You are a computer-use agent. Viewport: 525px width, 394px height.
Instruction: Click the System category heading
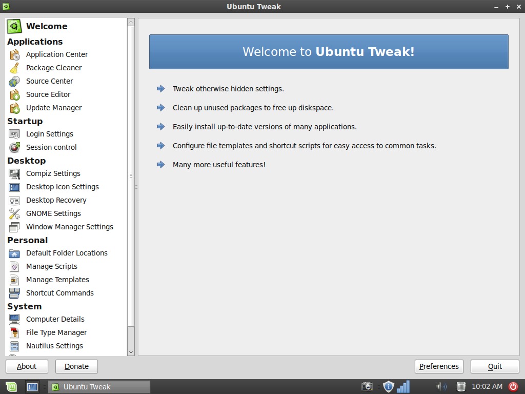(x=25, y=307)
